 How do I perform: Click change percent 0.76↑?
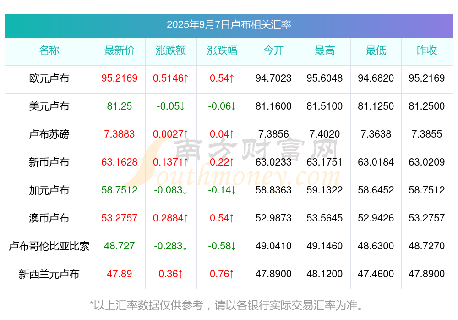coord(222,274)
